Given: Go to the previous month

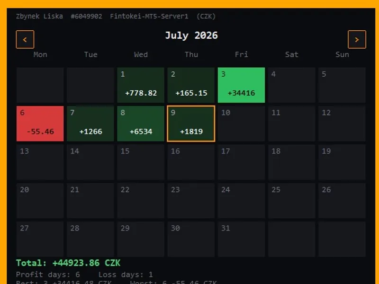Looking at the screenshot, I should click(x=25, y=39).
